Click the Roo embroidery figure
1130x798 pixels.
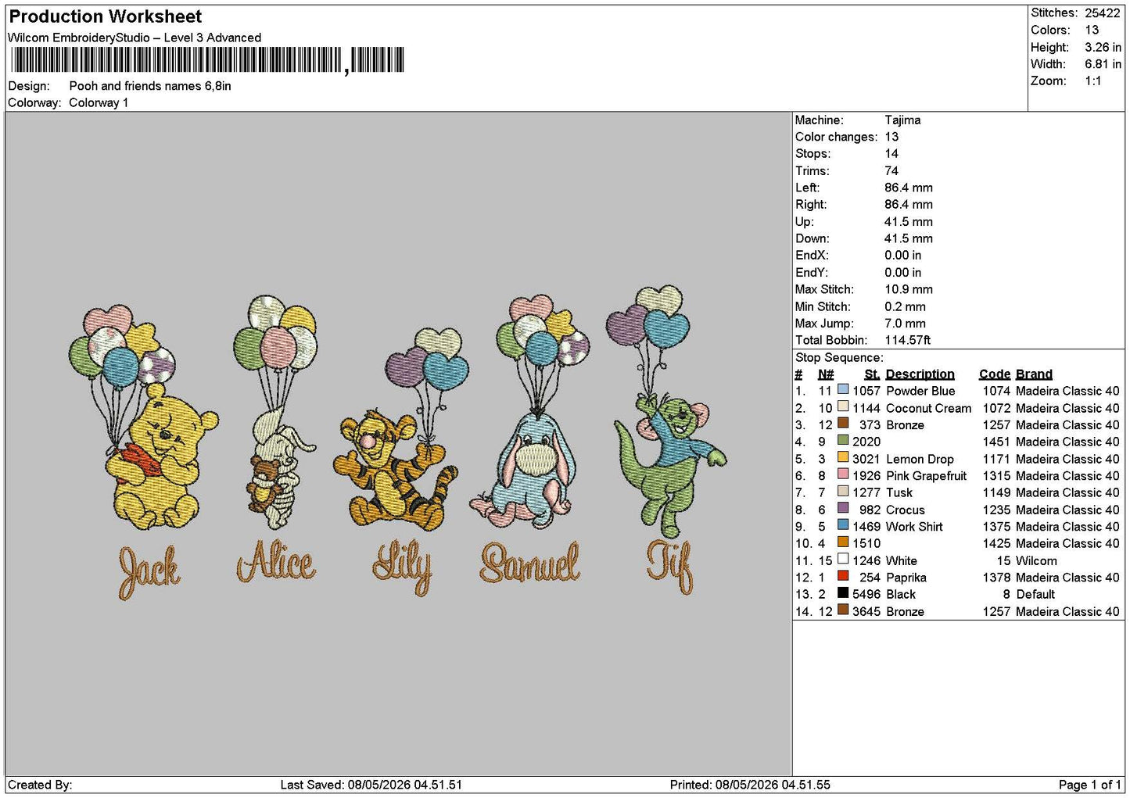pos(669,465)
